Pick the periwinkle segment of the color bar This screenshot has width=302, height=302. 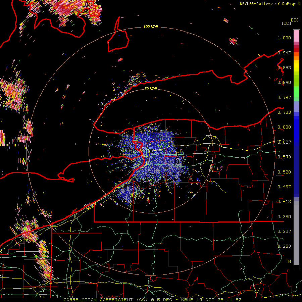tap(296, 106)
